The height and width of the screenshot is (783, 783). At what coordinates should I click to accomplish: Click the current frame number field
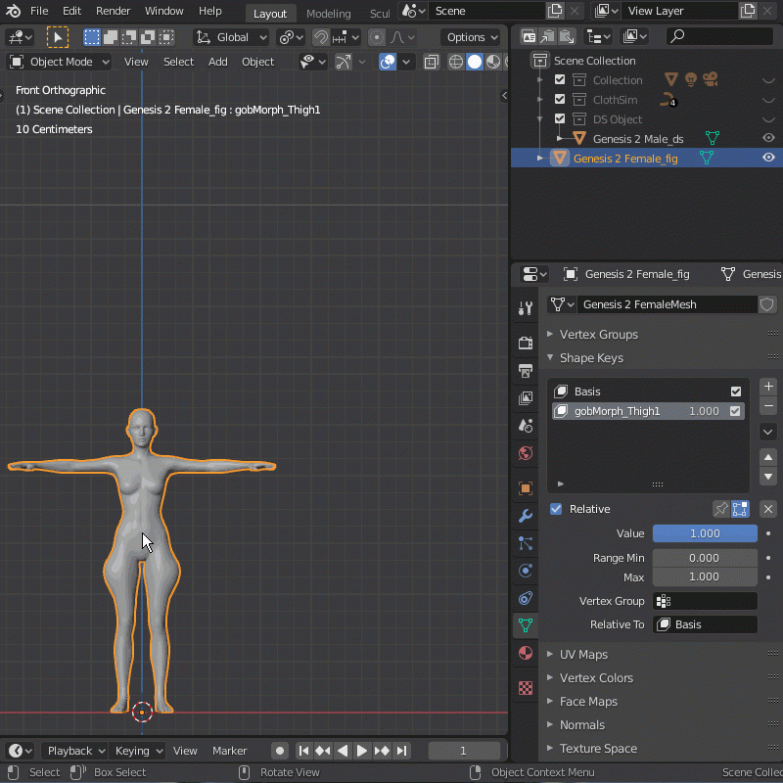coord(463,751)
